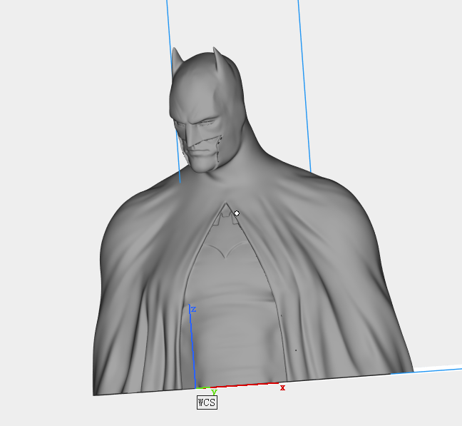Click the red X axis label

[282, 388]
